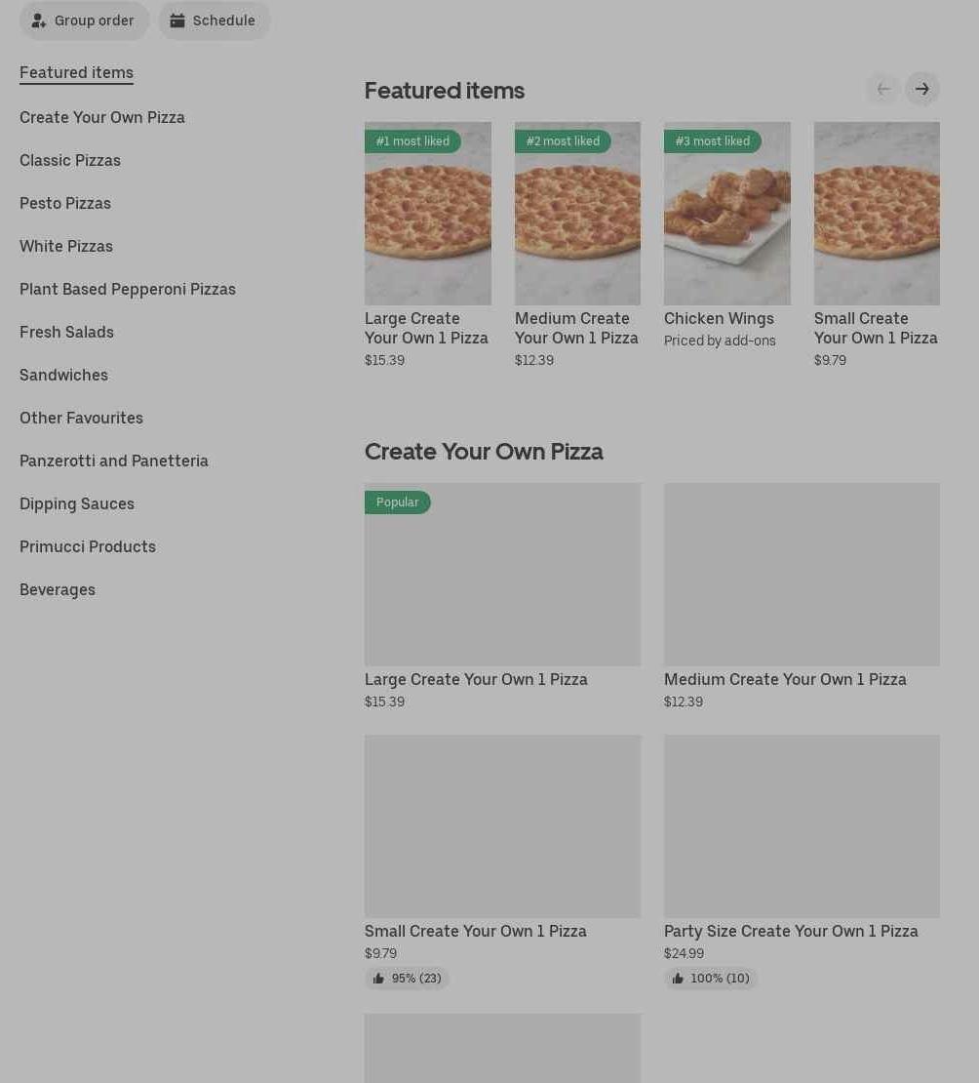Go to Dipping Sauces section

point(77,503)
